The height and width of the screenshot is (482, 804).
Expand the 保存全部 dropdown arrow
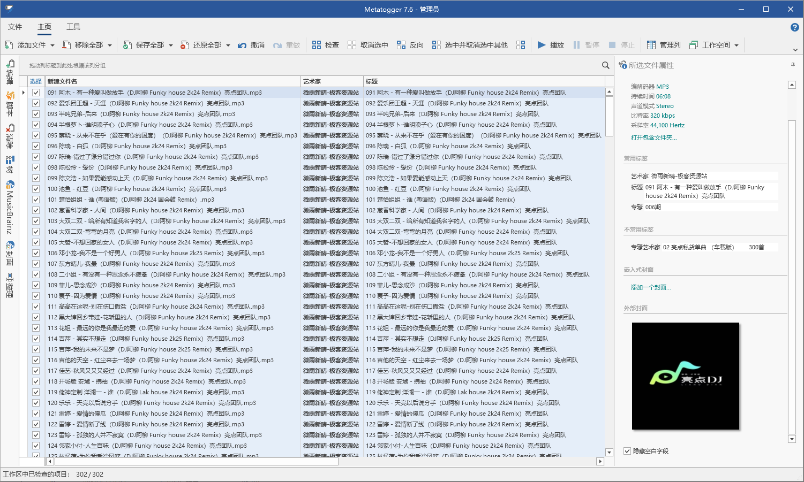click(171, 45)
